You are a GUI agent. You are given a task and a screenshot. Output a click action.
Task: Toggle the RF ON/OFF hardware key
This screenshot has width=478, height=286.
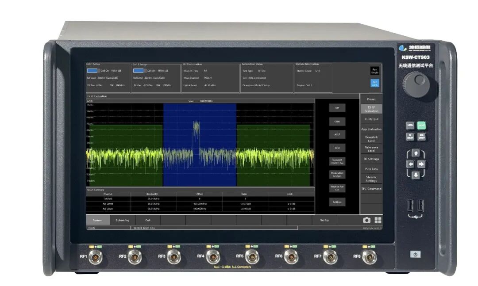point(410,137)
